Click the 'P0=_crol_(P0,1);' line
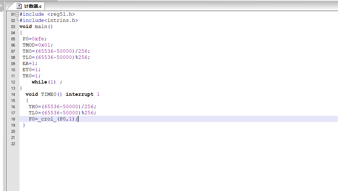This screenshot has height=191, width=338. pyautogui.click(x=53, y=119)
